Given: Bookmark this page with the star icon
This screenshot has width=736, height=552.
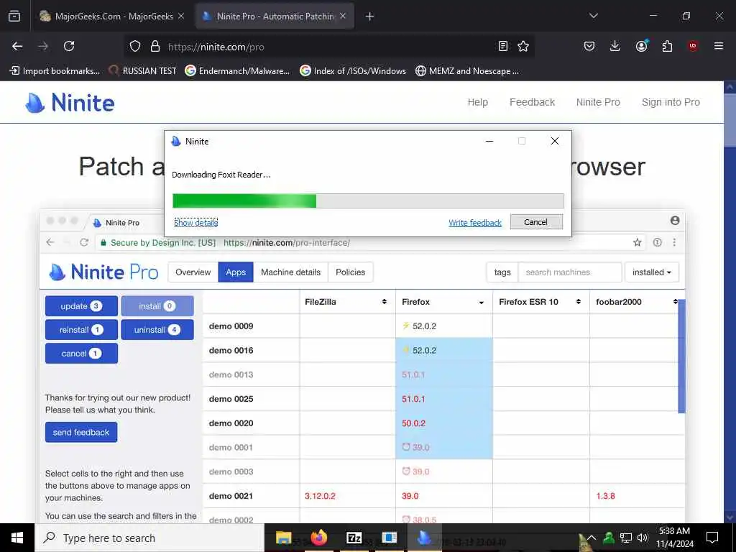Looking at the screenshot, I should pyautogui.click(x=523, y=46).
